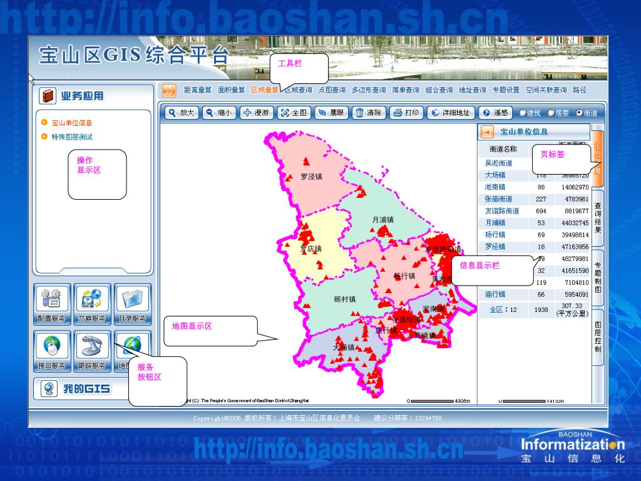Screen dimensions: 641x481
Task: Open 距离量算 distance measurement
Action: (198, 90)
